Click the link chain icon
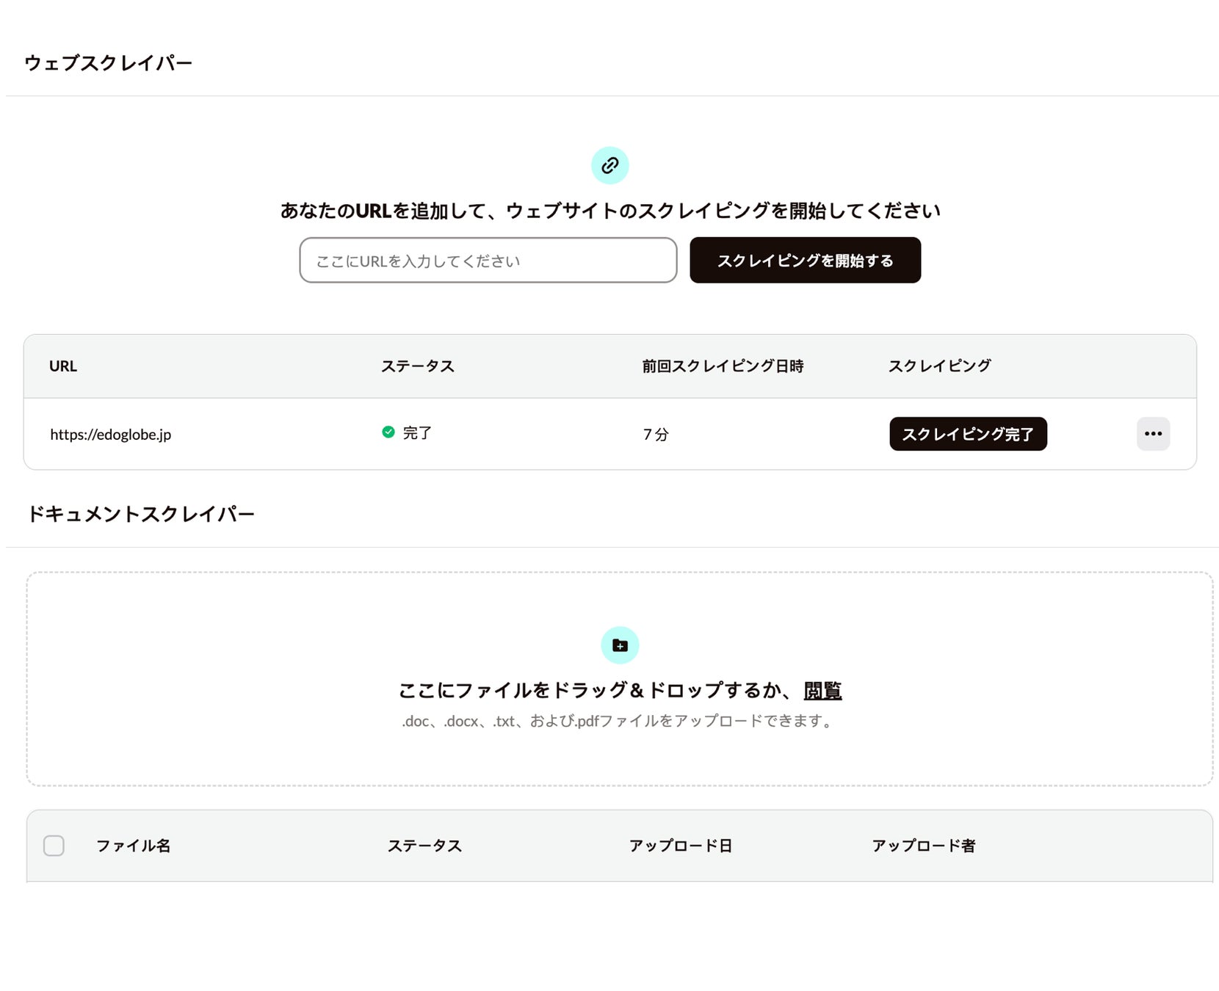 coord(609,166)
